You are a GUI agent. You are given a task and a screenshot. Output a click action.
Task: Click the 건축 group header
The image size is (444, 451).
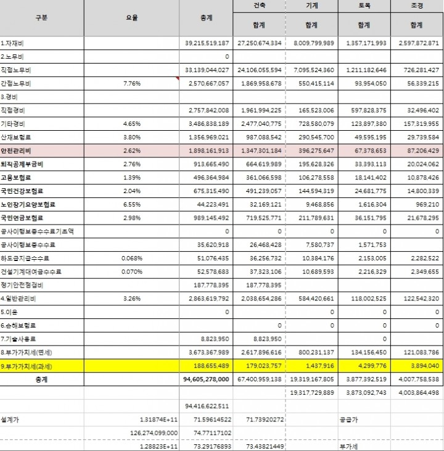pos(258,6)
